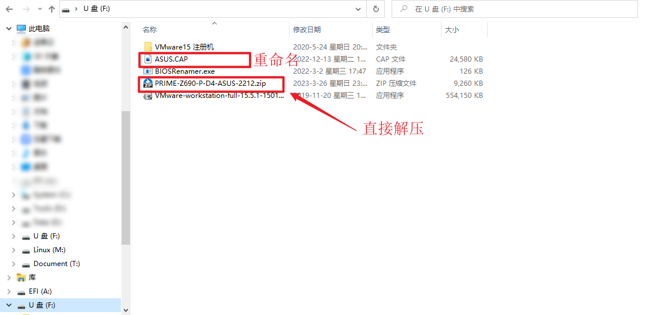The width and height of the screenshot is (645, 315).
Task: Click folder name VMware15 注册机
Action: (184, 47)
